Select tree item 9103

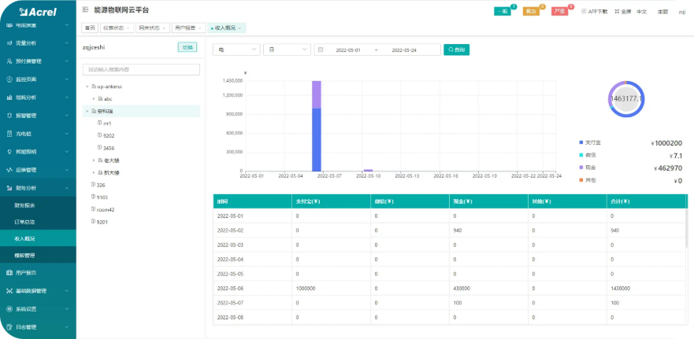102,197
